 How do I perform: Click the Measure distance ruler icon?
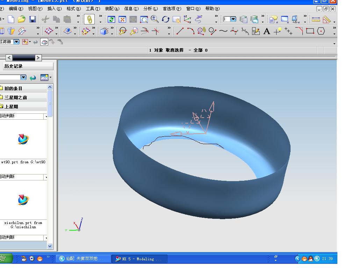(316, 20)
